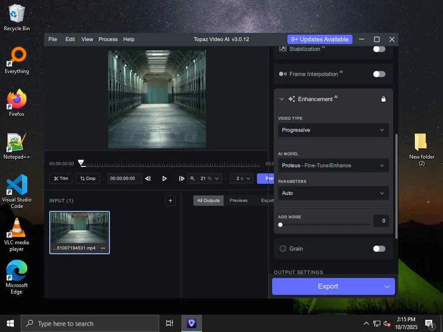
Task: Open three-dot menu on video thumbnail
Action: point(103,248)
